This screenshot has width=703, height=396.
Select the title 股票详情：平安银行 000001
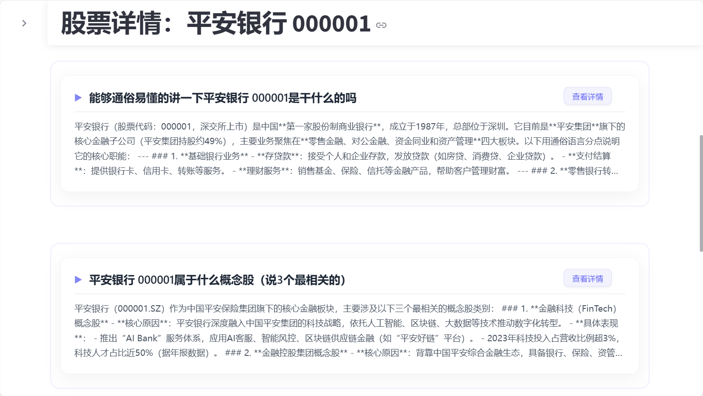coord(216,23)
